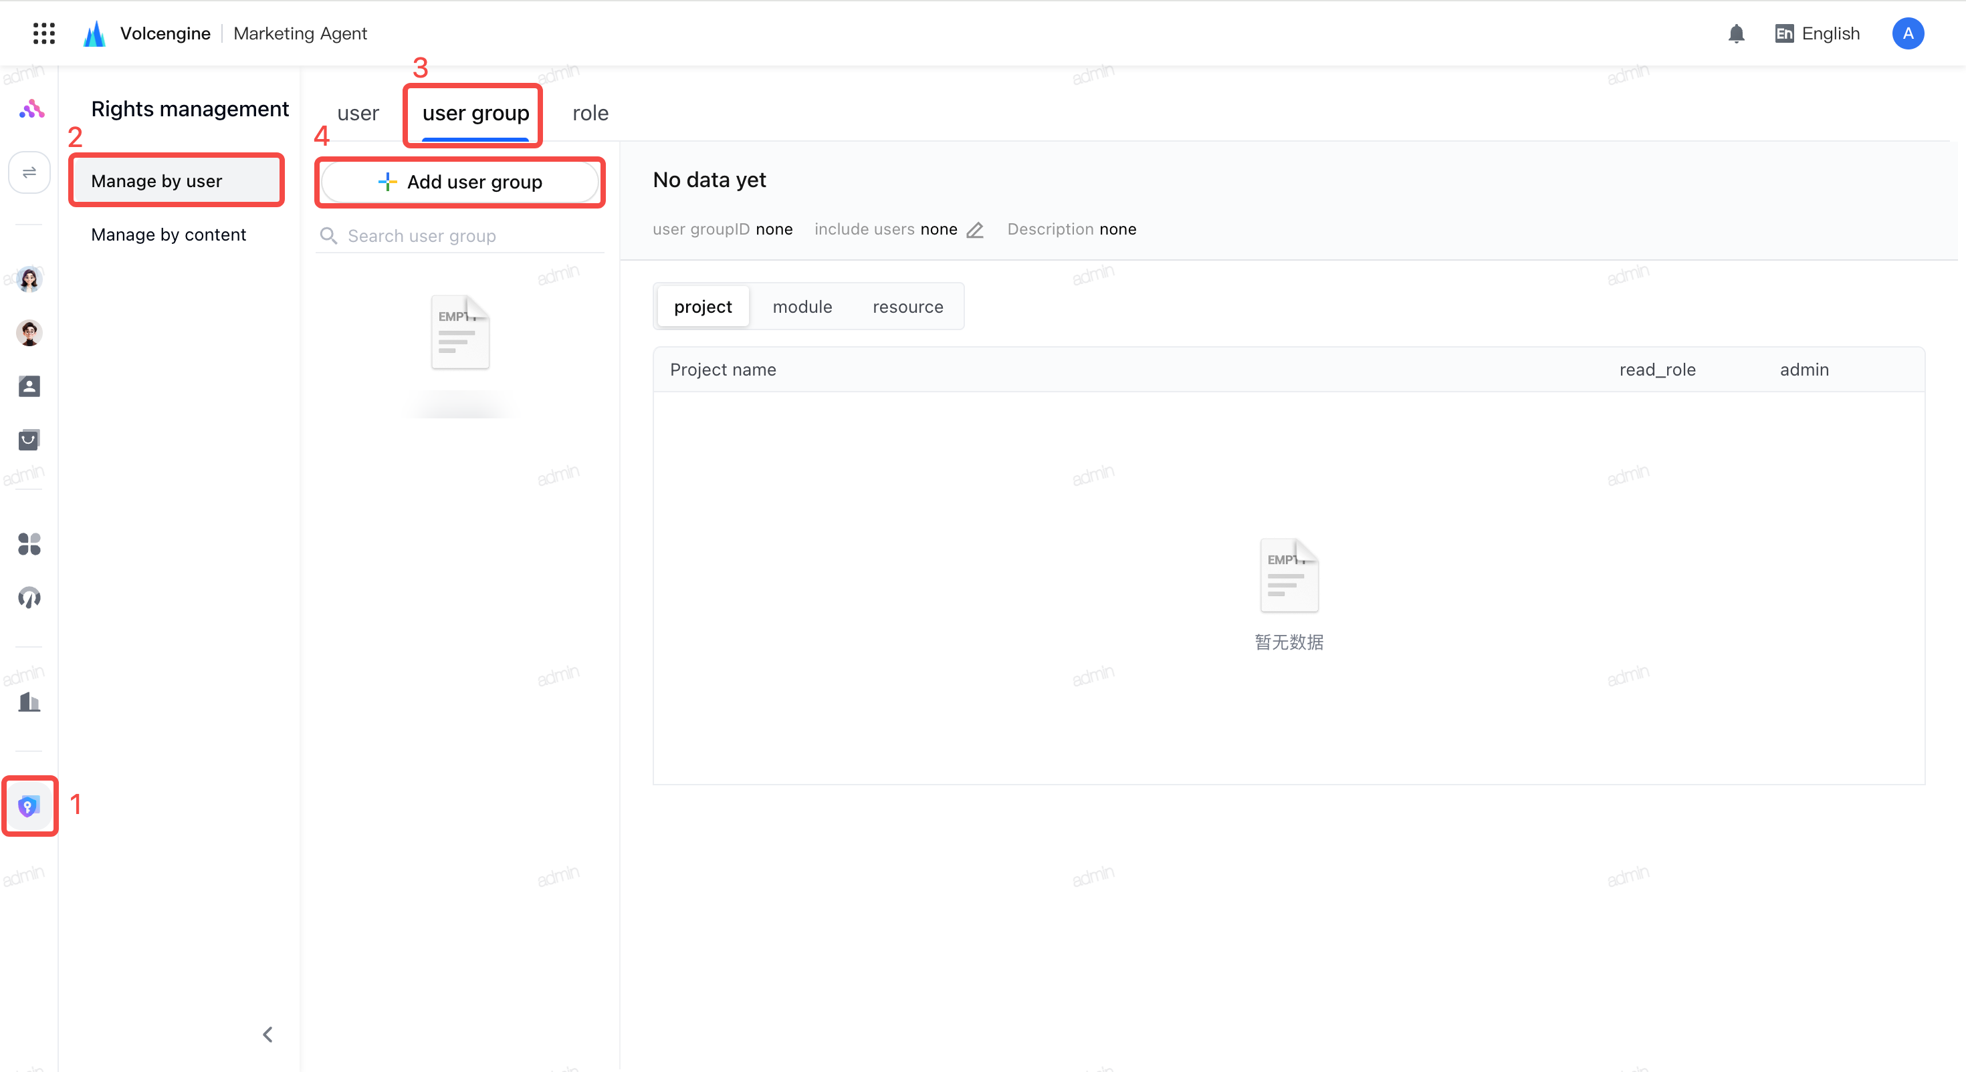Select the project segment tab
1966x1072 pixels.
click(x=703, y=307)
